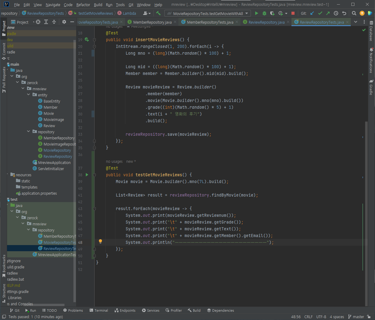375x320 pixels.
Task: Open the Navigate menu
Action: (x=53, y=5)
